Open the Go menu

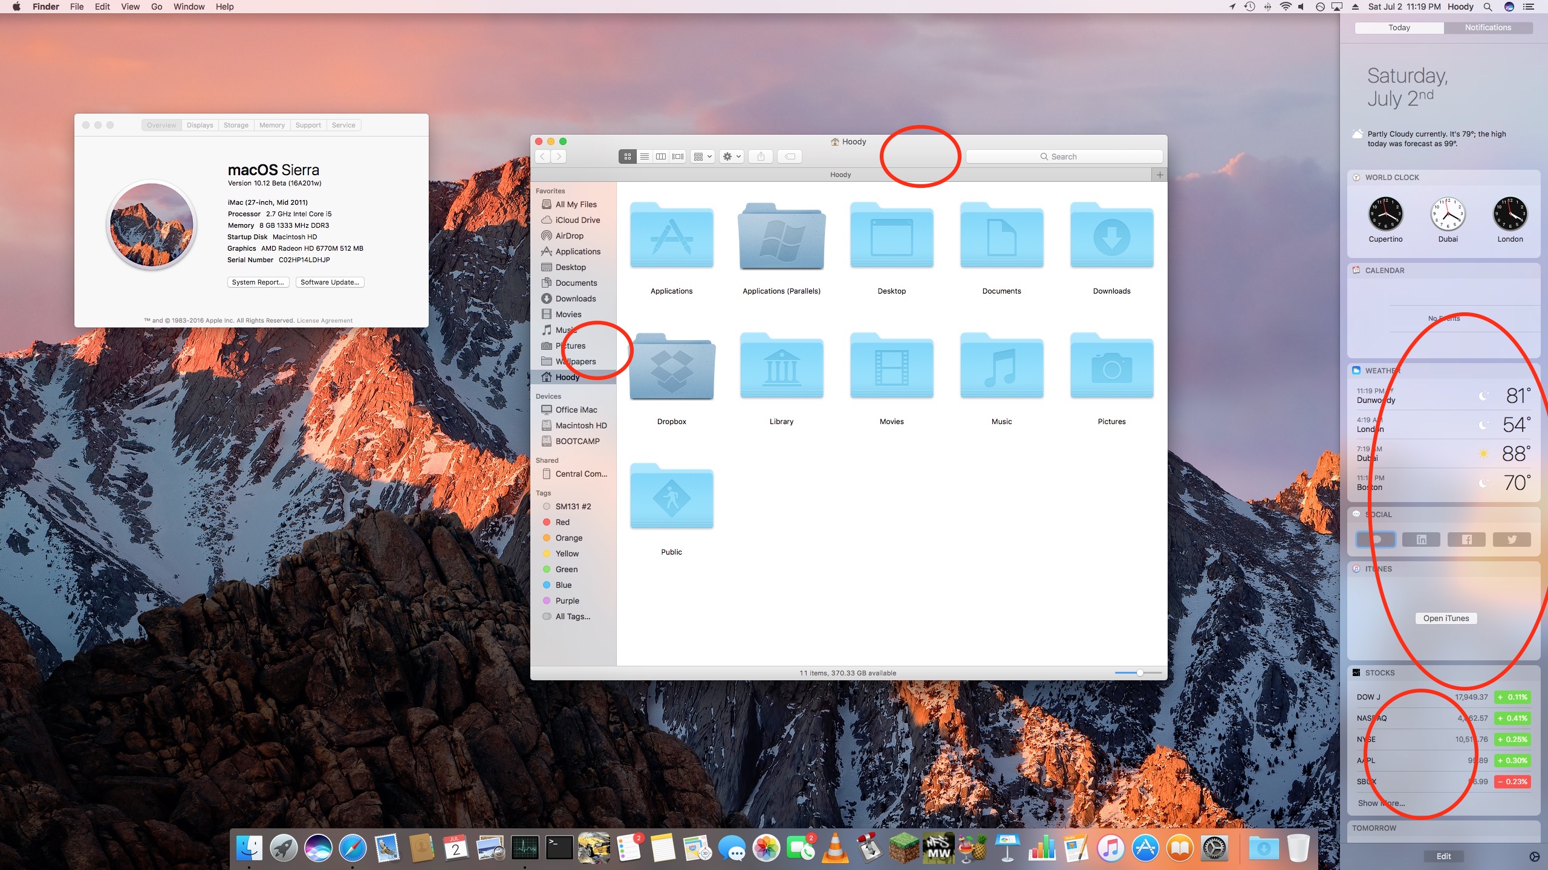click(157, 7)
